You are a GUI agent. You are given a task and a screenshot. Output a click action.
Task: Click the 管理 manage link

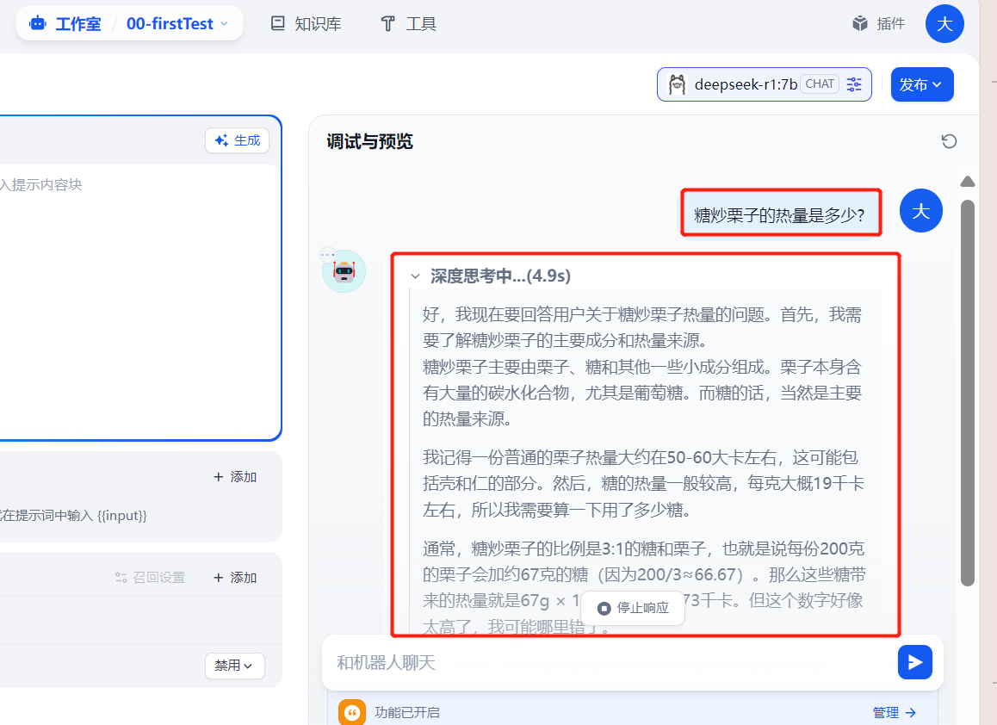click(889, 712)
